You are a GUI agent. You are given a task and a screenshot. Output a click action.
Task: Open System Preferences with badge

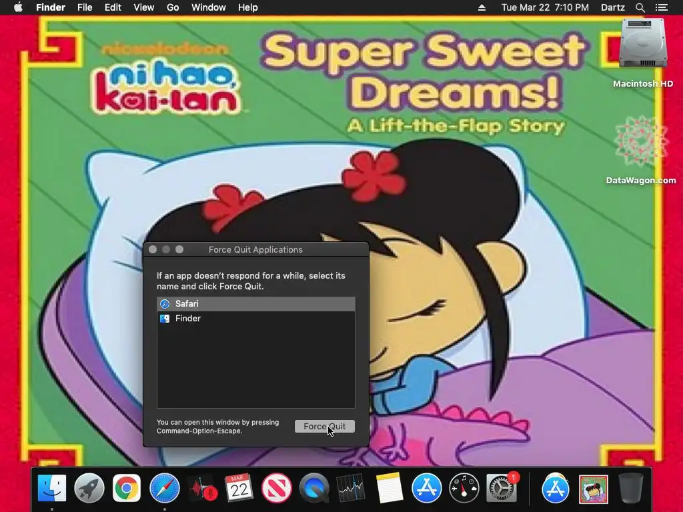502,488
